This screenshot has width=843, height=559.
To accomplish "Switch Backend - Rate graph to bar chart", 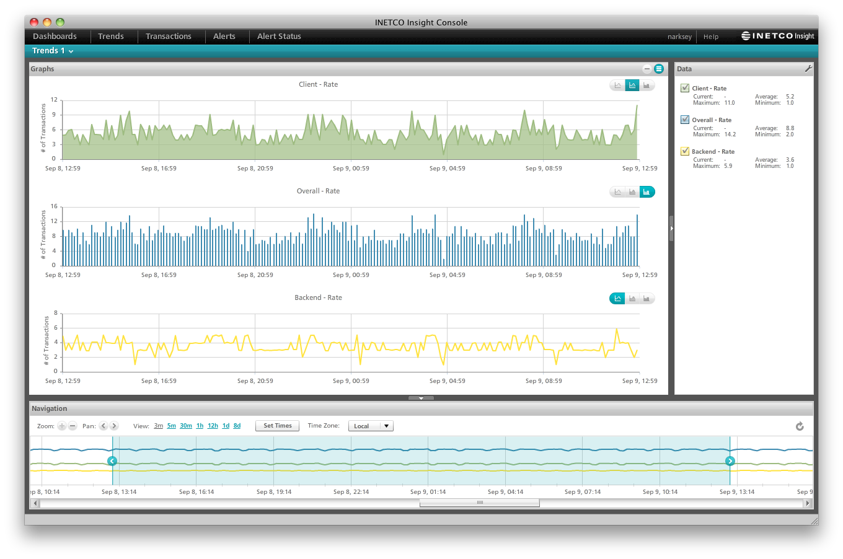I will [x=647, y=299].
